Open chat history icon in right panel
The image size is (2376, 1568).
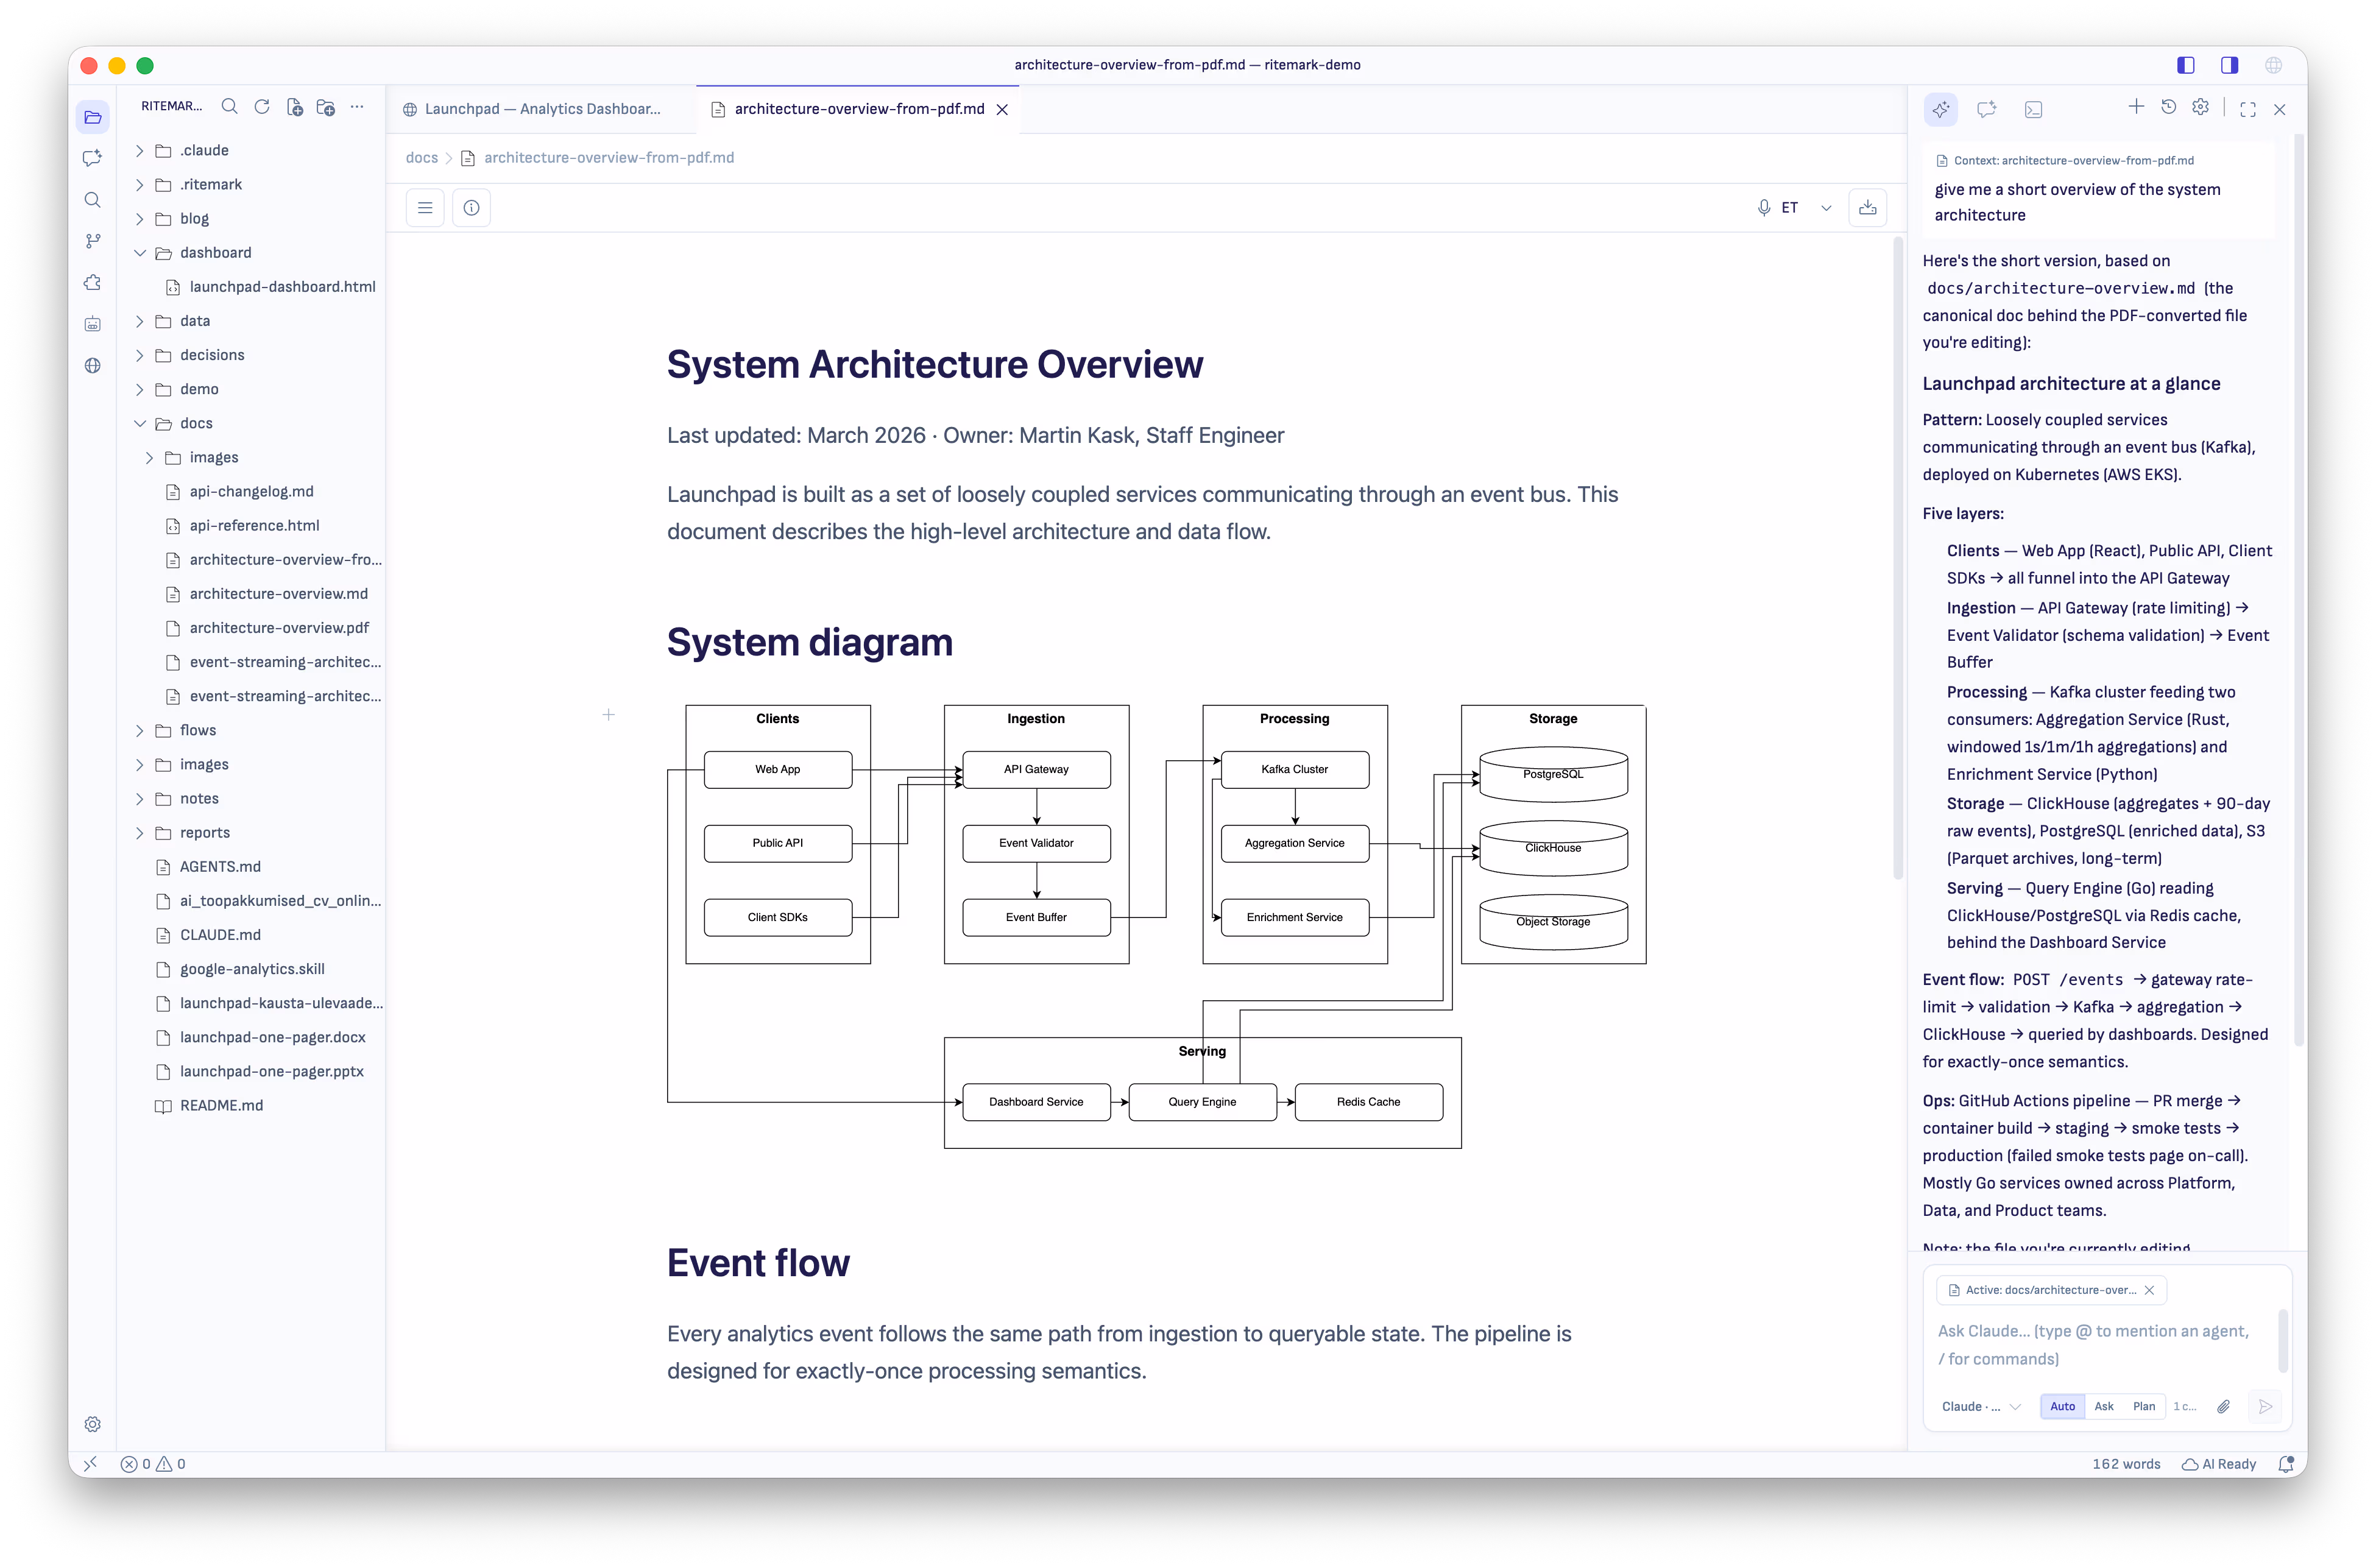click(x=2168, y=107)
